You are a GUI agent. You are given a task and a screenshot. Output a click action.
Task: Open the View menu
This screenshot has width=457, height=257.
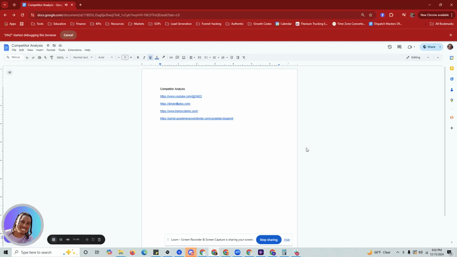(x=30, y=50)
